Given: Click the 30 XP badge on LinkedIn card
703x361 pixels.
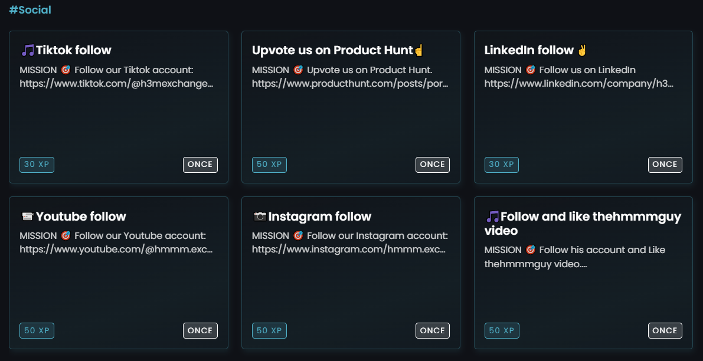Looking at the screenshot, I should pos(502,165).
